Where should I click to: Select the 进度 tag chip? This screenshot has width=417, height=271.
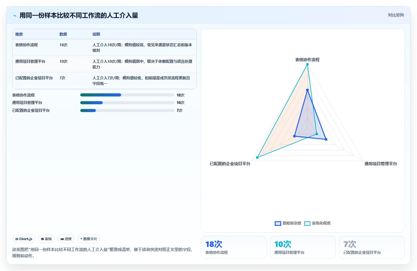click(66, 239)
